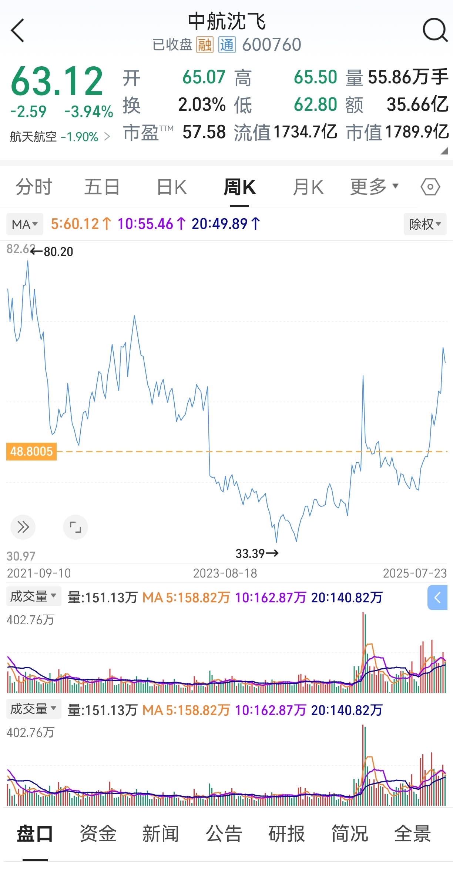453x875 pixels.
Task: Switch to the 日K chart tab
Action: click(x=172, y=187)
